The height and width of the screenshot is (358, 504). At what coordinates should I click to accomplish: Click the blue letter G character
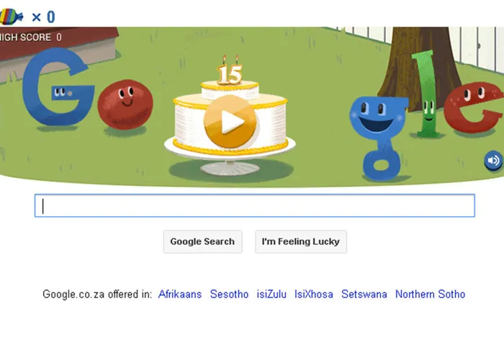58,87
